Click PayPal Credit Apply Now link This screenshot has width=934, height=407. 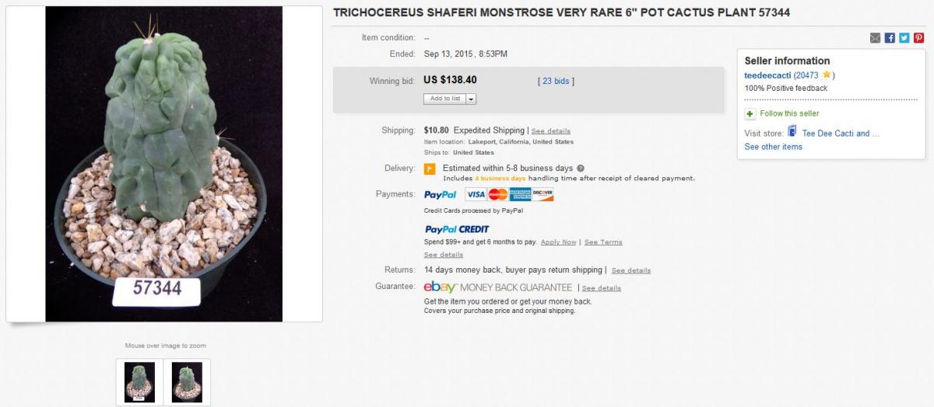pyautogui.click(x=558, y=242)
